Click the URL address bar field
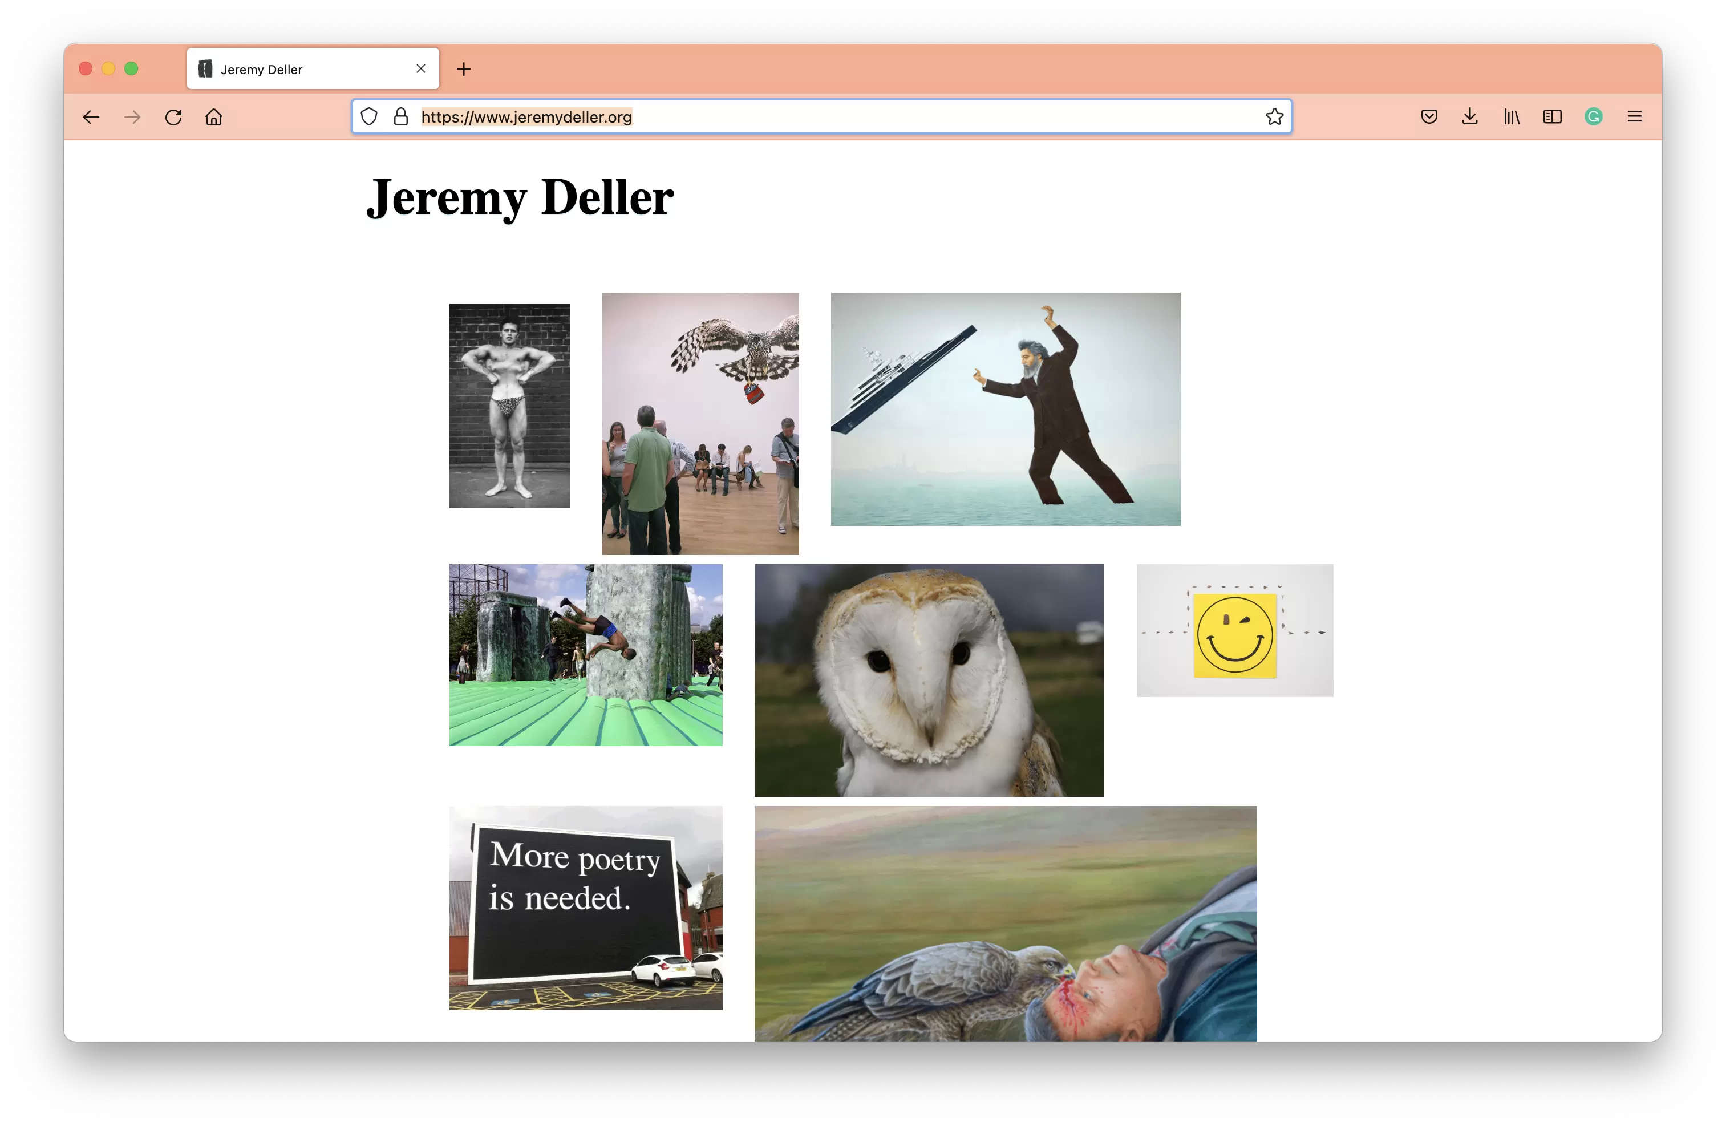This screenshot has height=1126, width=1726. (x=821, y=117)
